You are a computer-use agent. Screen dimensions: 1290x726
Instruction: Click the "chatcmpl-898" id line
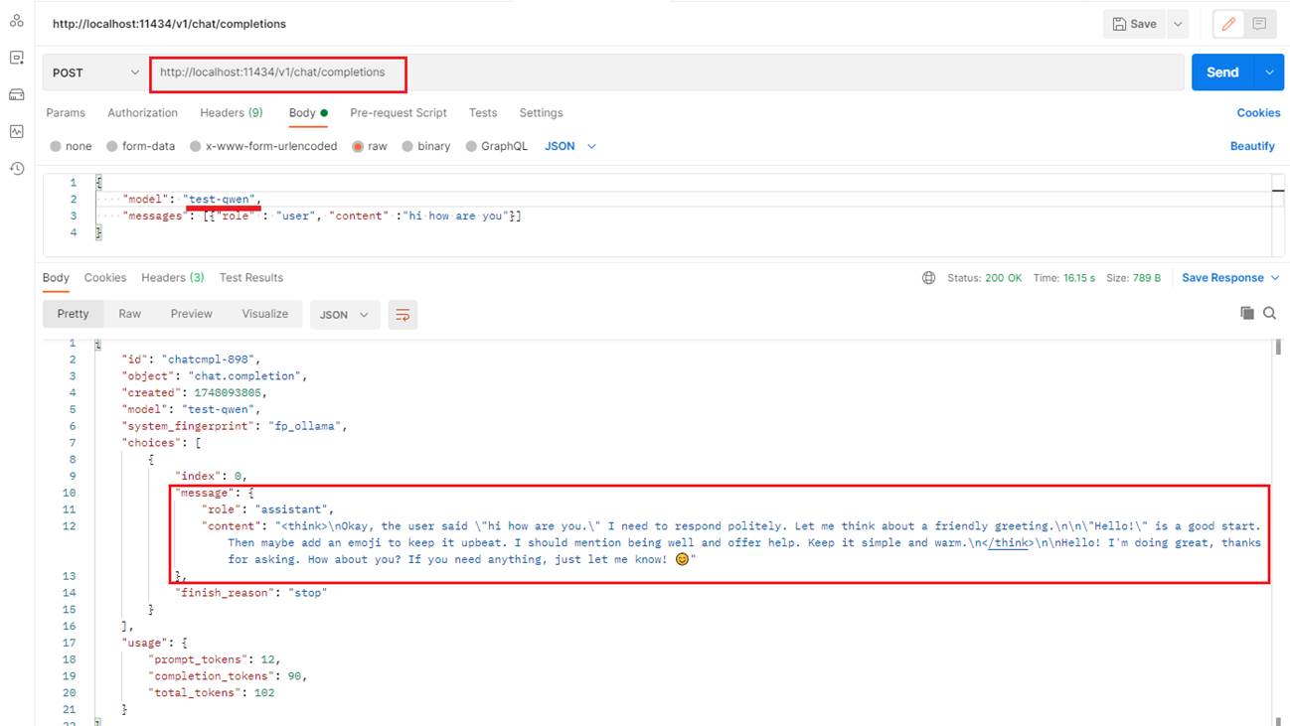pyautogui.click(x=191, y=360)
